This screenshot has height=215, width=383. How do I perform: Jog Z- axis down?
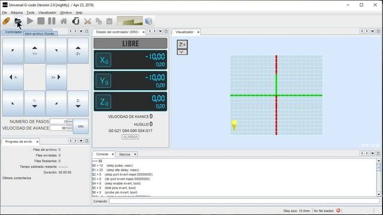pos(78,103)
